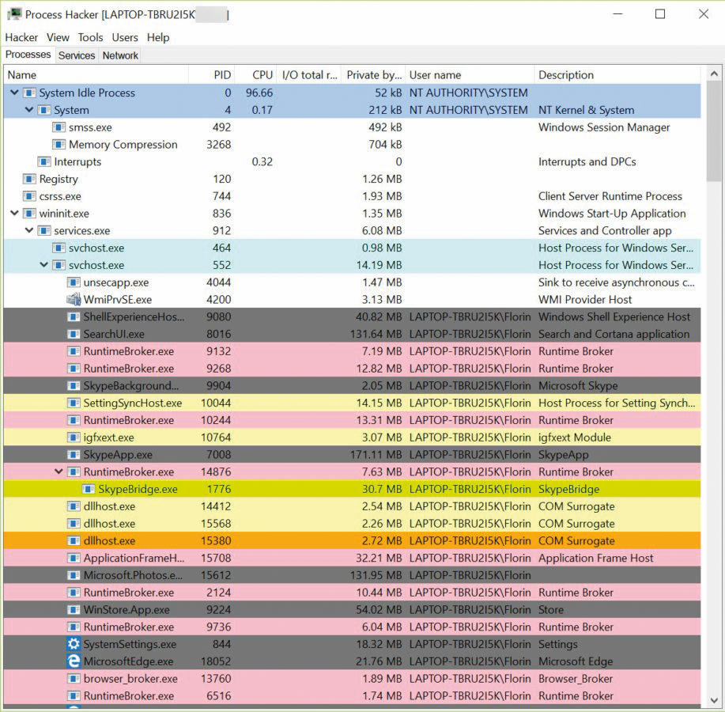Sort by the Name column header

[x=96, y=75]
